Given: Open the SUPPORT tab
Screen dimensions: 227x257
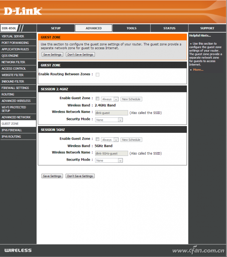Looking at the screenshot, I should point(207,28).
